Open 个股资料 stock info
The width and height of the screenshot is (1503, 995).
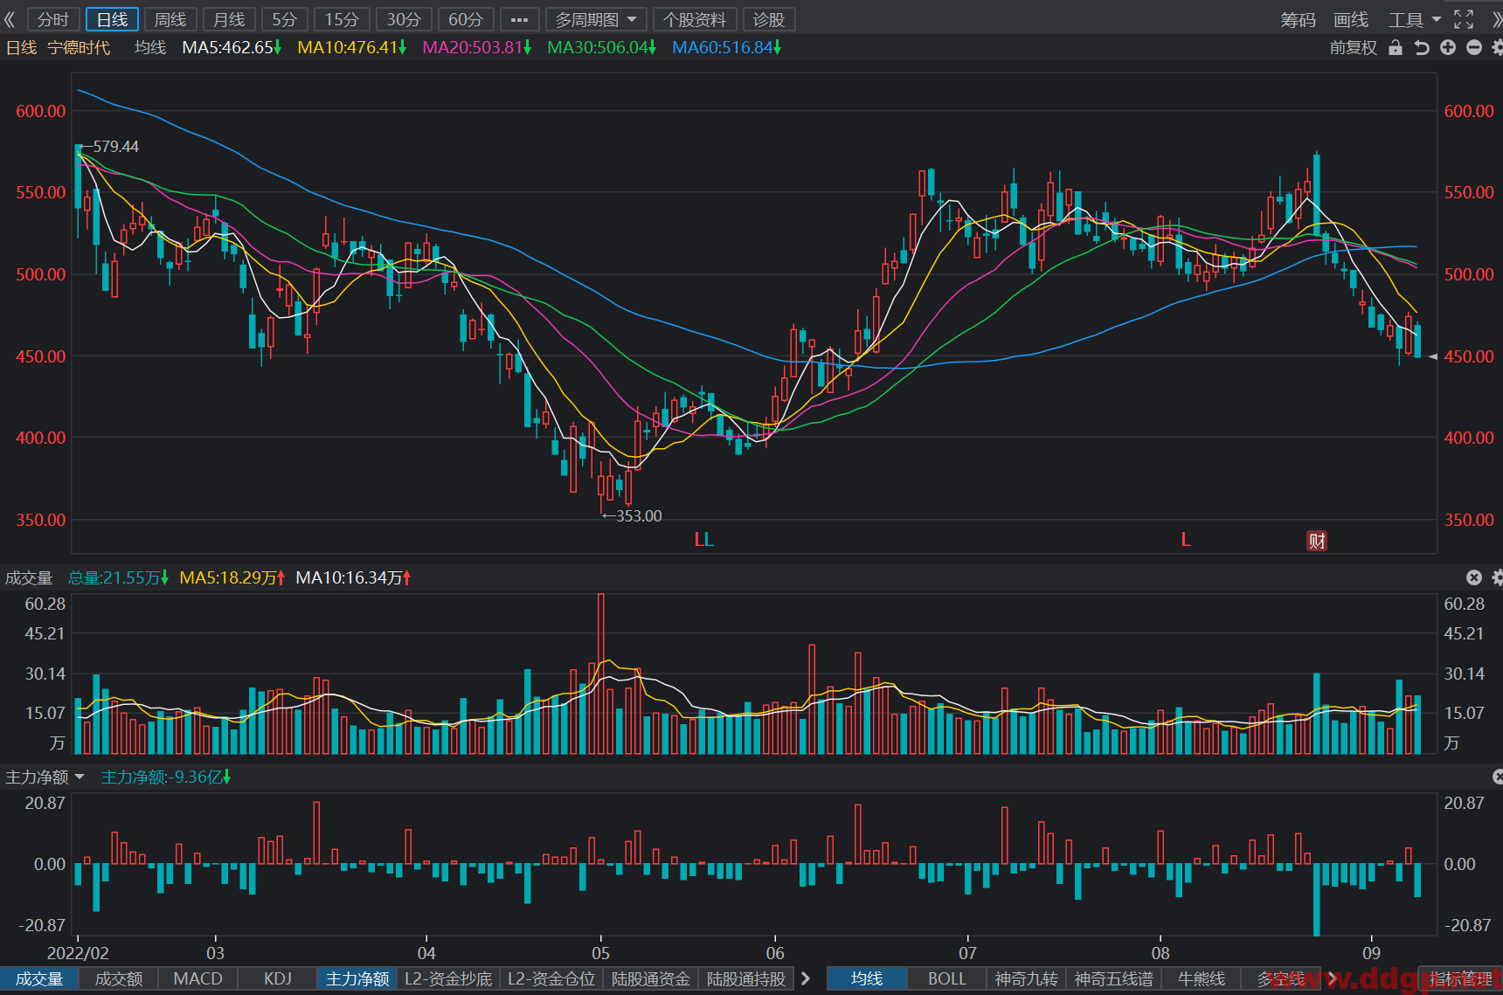click(695, 19)
